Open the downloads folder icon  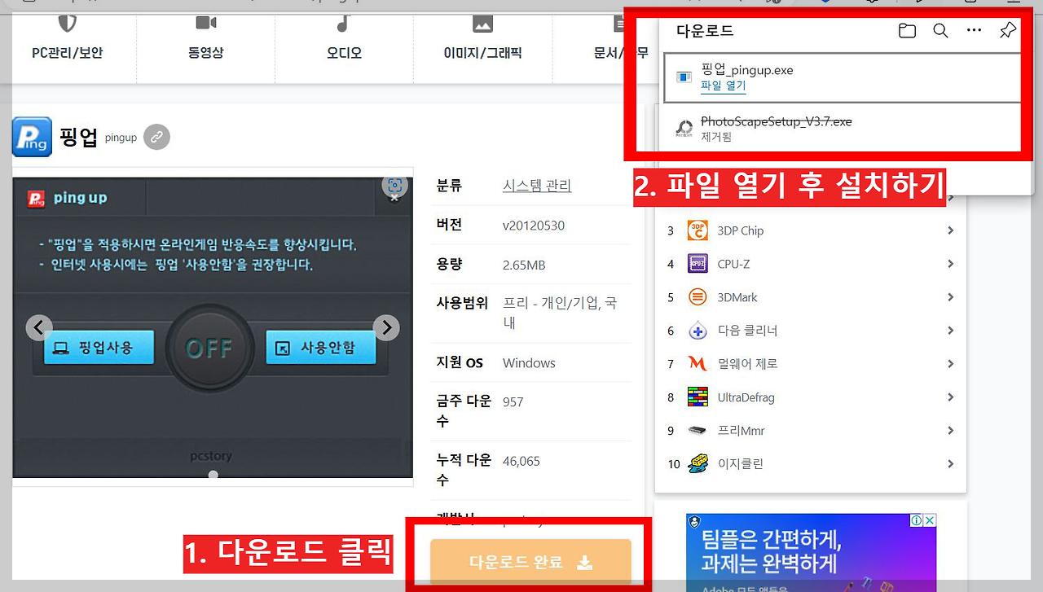(907, 31)
